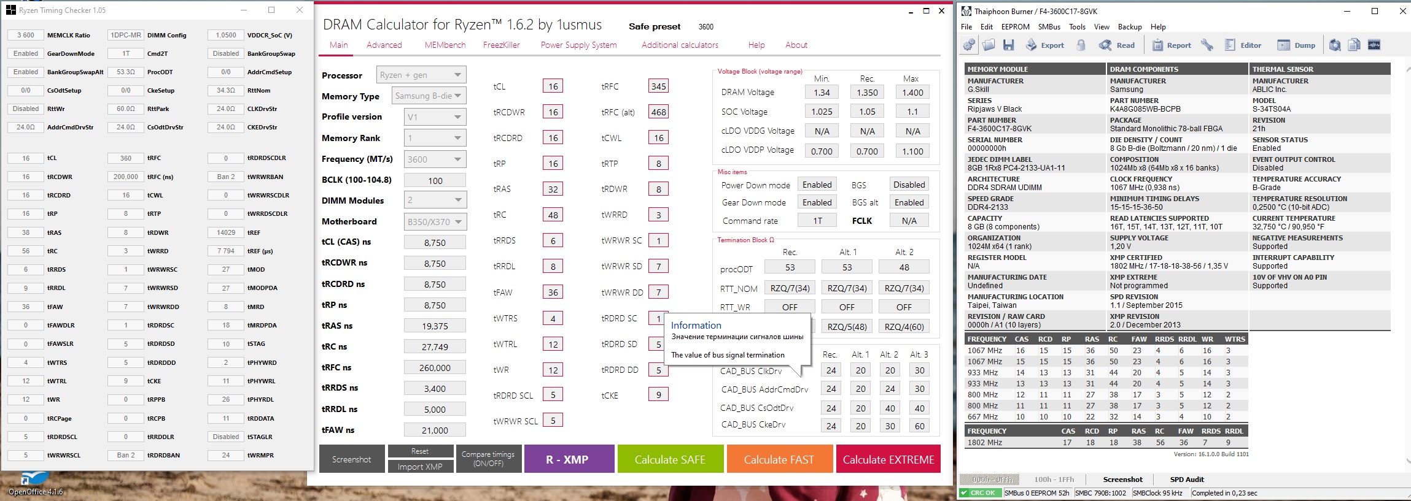Click the open folder icon in Thaiphoon Burner
This screenshot has width=1411, height=501.
point(989,45)
